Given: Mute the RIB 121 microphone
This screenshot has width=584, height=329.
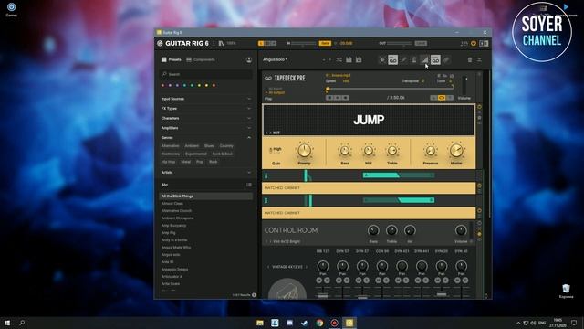Looking at the screenshot, I should coord(318,281).
